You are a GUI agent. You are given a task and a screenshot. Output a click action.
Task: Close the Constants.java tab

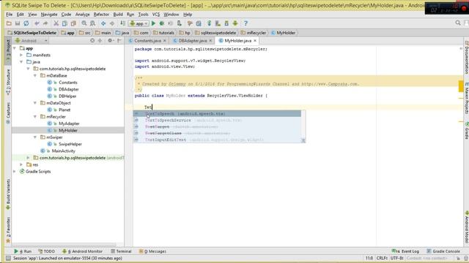pyautogui.click(x=164, y=41)
